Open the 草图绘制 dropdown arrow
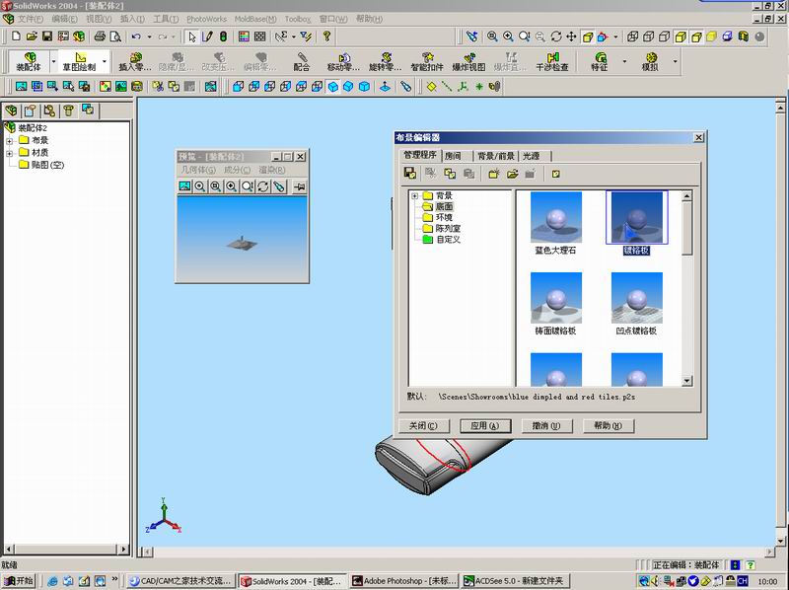Screen dimensions: 789x590 [105, 61]
